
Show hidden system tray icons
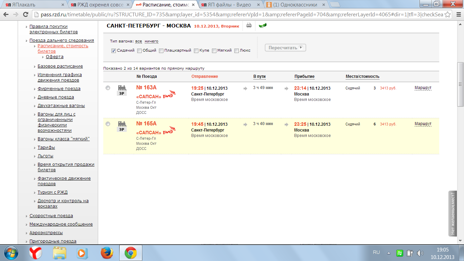(389, 253)
